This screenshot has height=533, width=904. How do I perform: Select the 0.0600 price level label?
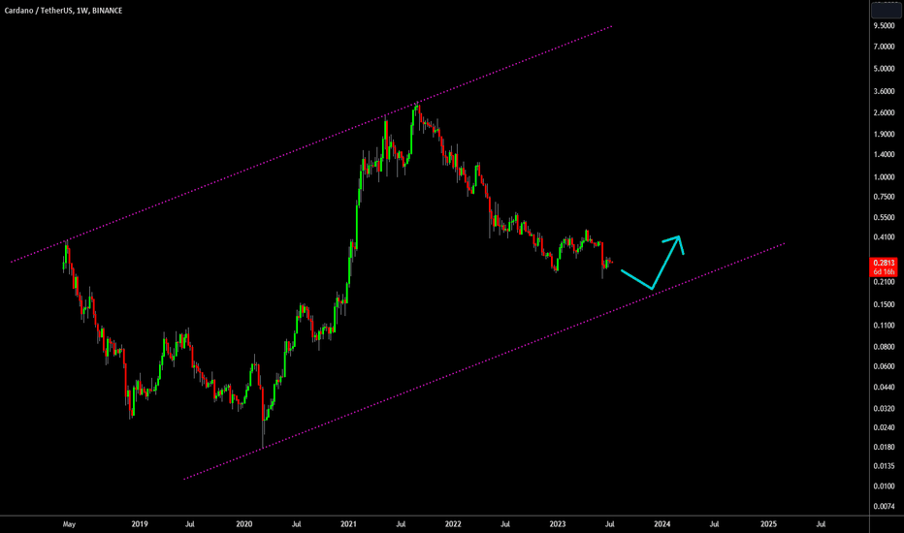pos(884,366)
